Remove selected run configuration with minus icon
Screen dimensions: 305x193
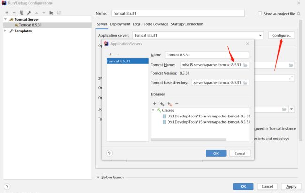14,13
